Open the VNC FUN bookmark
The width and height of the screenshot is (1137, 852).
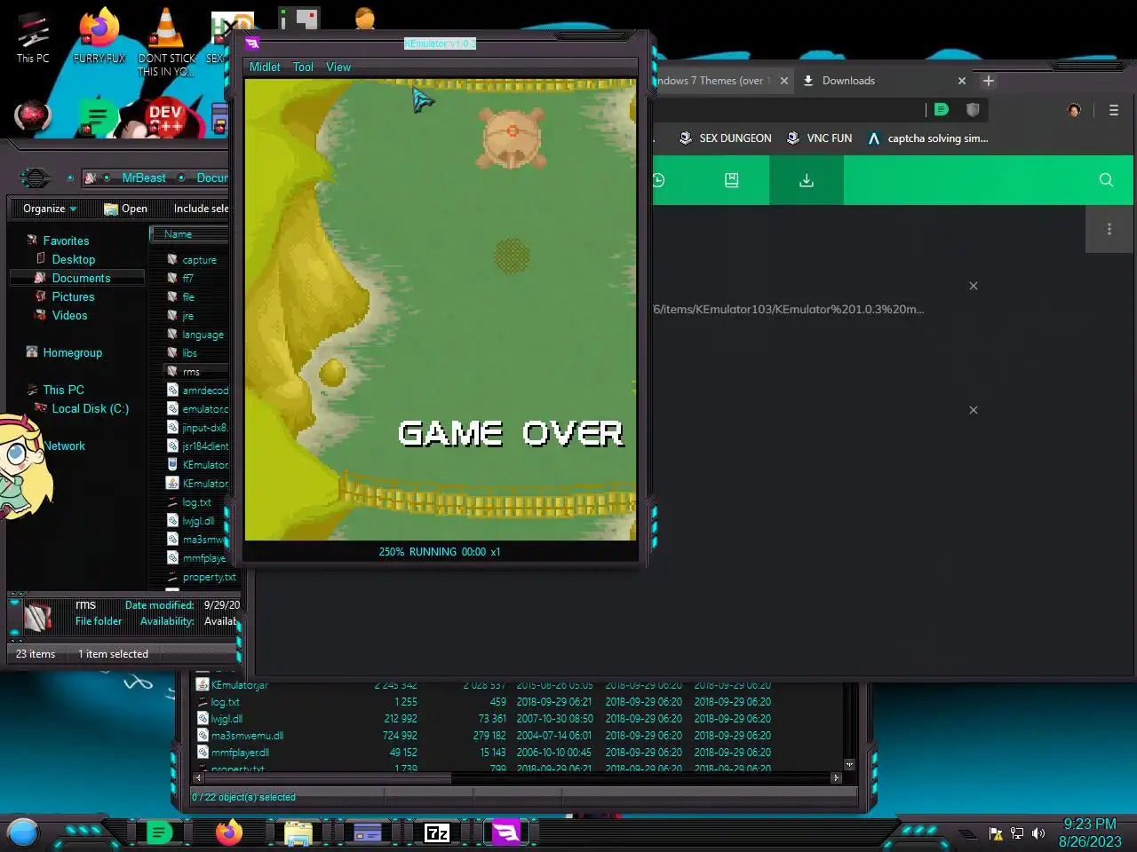click(x=819, y=138)
